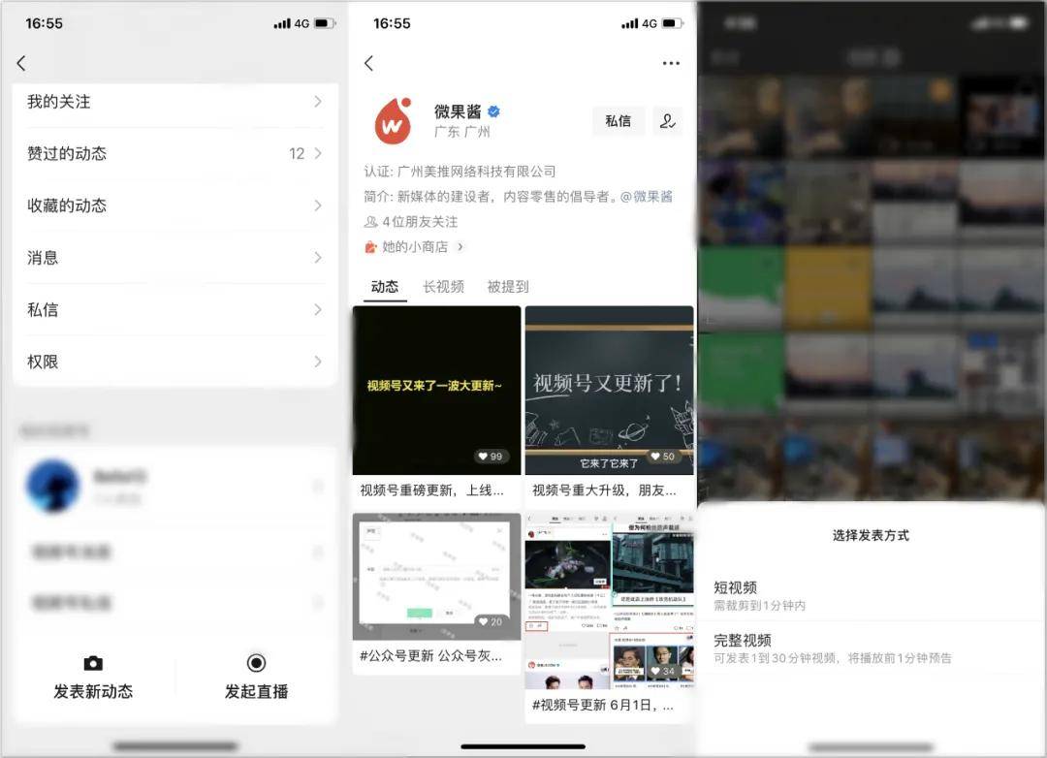The width and height of the screenshot is (1047, 758).
Task: Open the 权限 settings row
Action: [174, 362]
